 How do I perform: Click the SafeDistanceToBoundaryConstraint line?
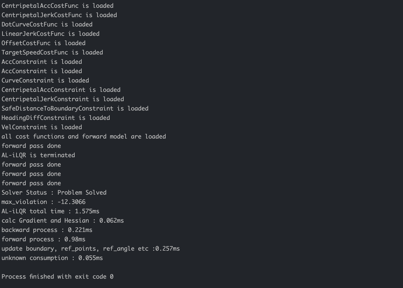[75, 109]
